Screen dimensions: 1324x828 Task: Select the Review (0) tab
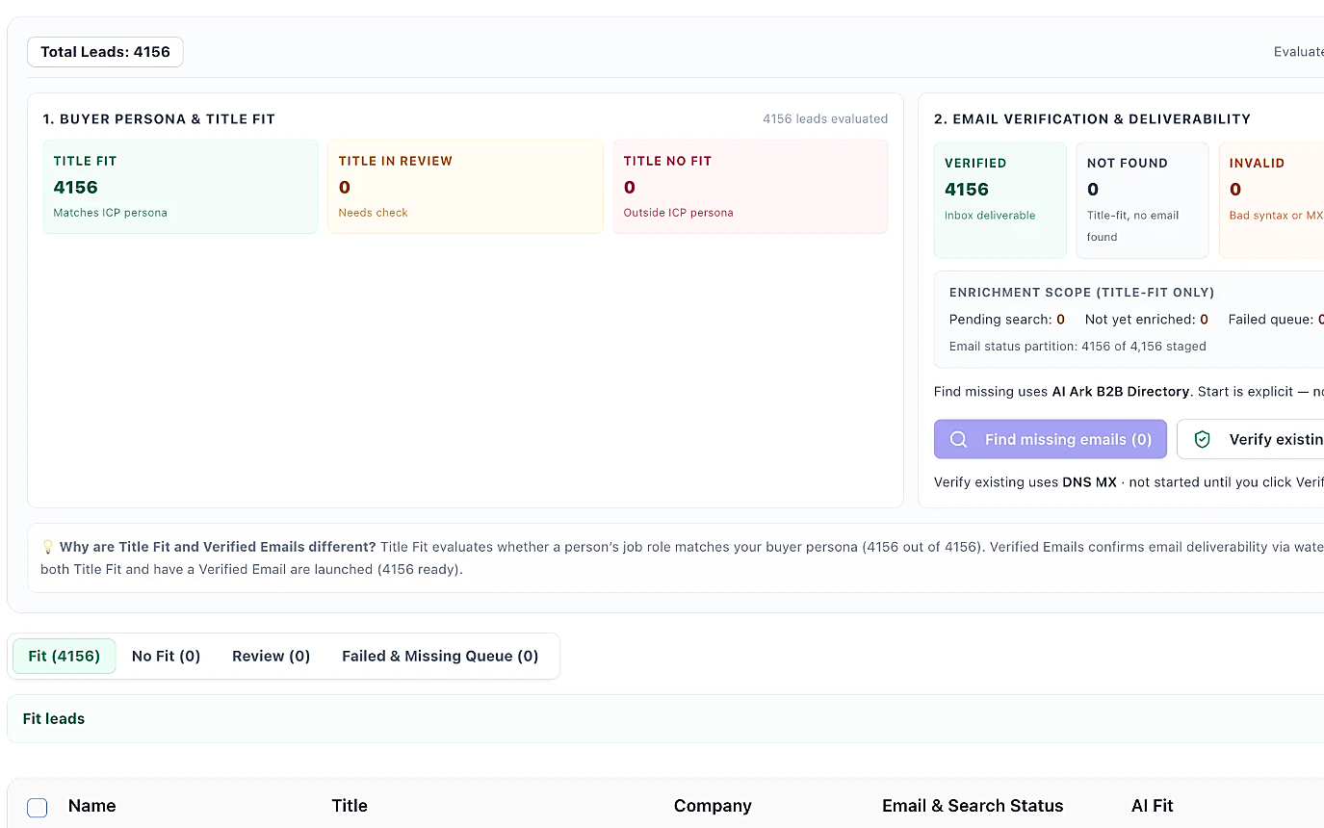[x=271, y=656]
